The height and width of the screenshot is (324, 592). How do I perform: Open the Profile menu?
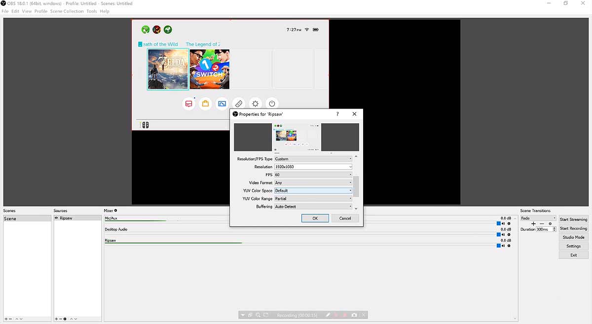(41, 11)
